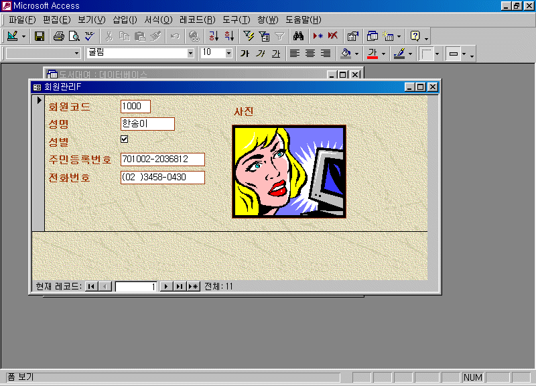536x386 pixels.
Task: Toggle bold formatting
Action: click(x=245, y=54)
